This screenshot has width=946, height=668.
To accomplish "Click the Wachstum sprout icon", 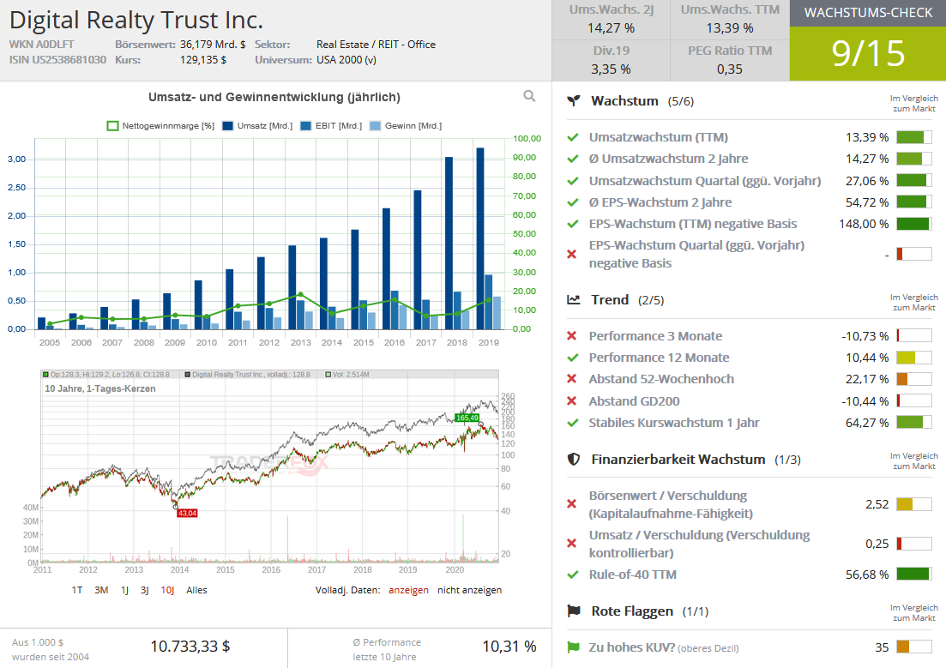I will point(574,101).
